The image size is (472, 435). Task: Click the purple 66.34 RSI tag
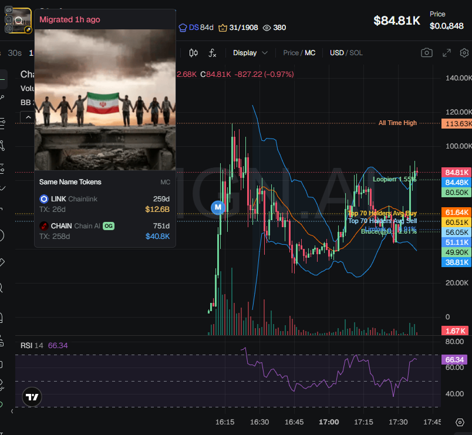tap(454, 359)
